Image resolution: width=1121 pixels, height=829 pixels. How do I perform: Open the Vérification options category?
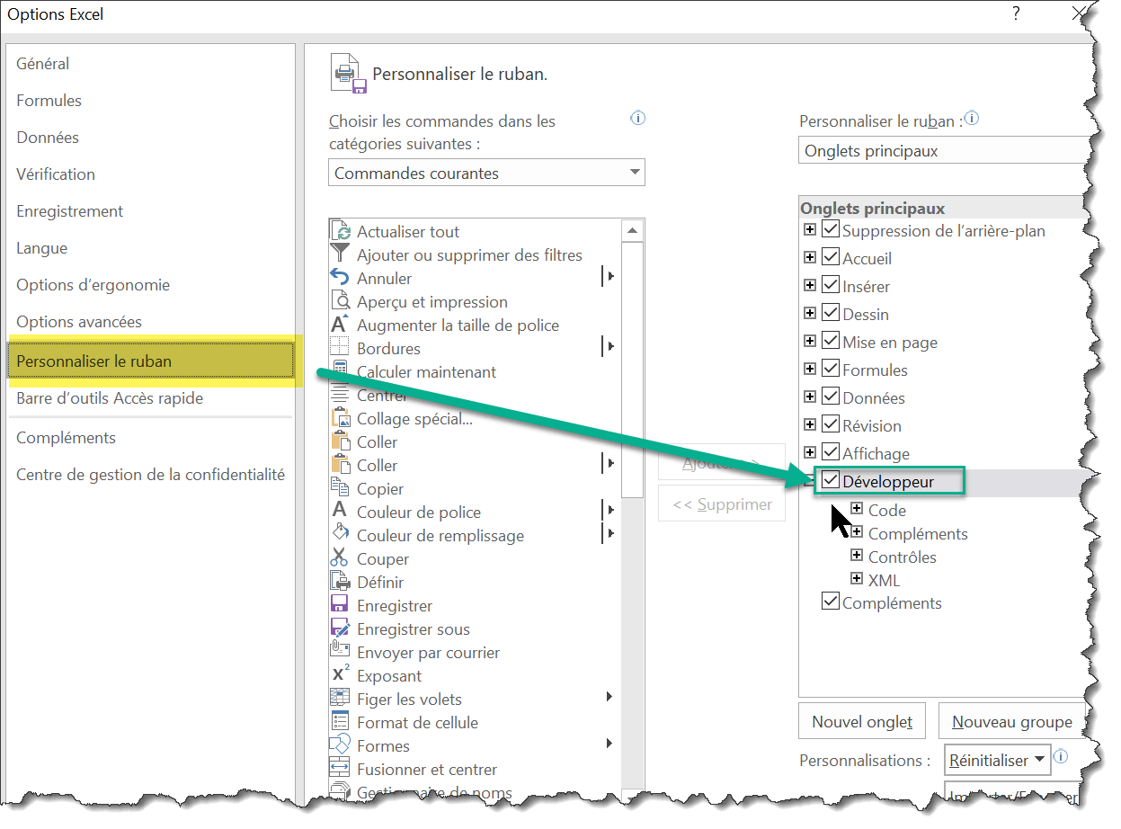56,174
